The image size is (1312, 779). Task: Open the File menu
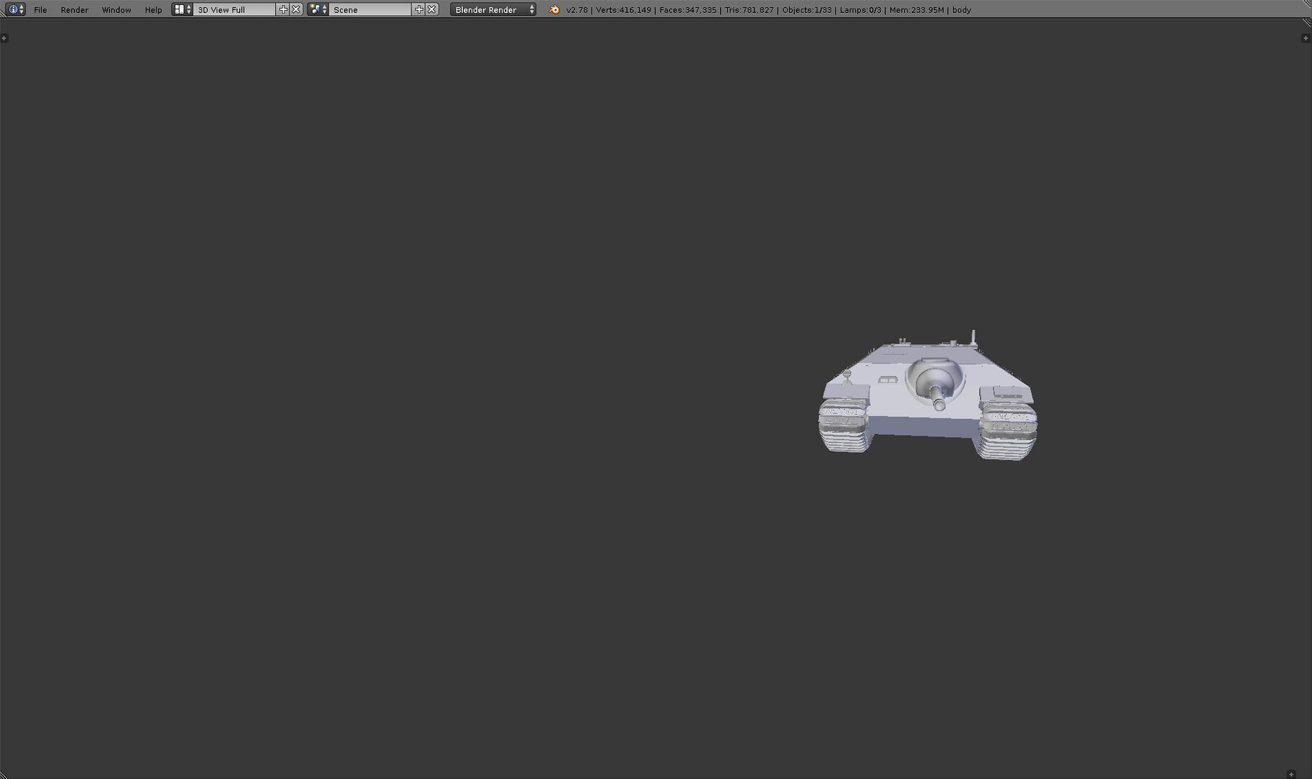(40, 10)
